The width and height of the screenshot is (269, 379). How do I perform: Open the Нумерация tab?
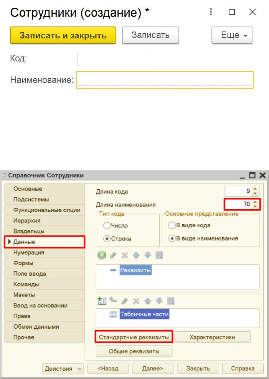(45, 253)
